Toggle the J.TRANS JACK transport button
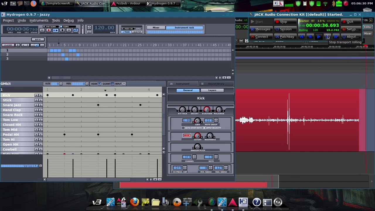 pos(126,32)
